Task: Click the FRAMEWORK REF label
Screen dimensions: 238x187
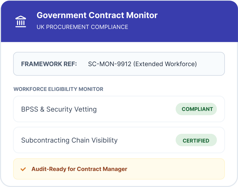Action: coord(49,64)
